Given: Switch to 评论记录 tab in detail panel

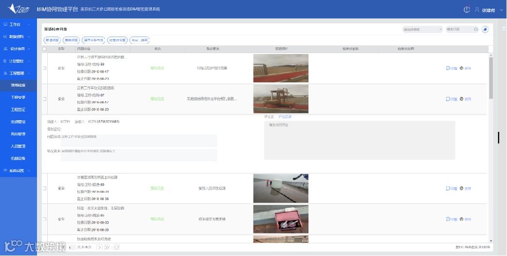Looking at the screenshot, I should coord(285,117).
